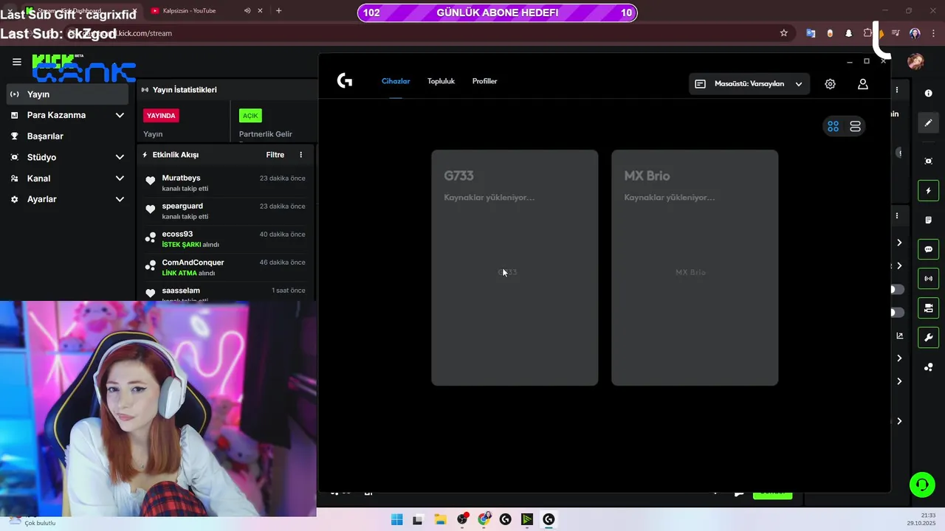Expand Kanal section
The image size is (945, 531).
[68, 178]
